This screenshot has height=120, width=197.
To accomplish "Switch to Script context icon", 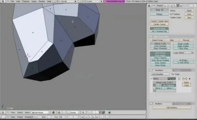I will 169,6.
